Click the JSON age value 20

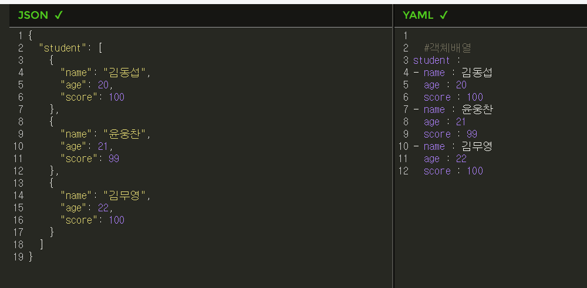click(103, 85)
